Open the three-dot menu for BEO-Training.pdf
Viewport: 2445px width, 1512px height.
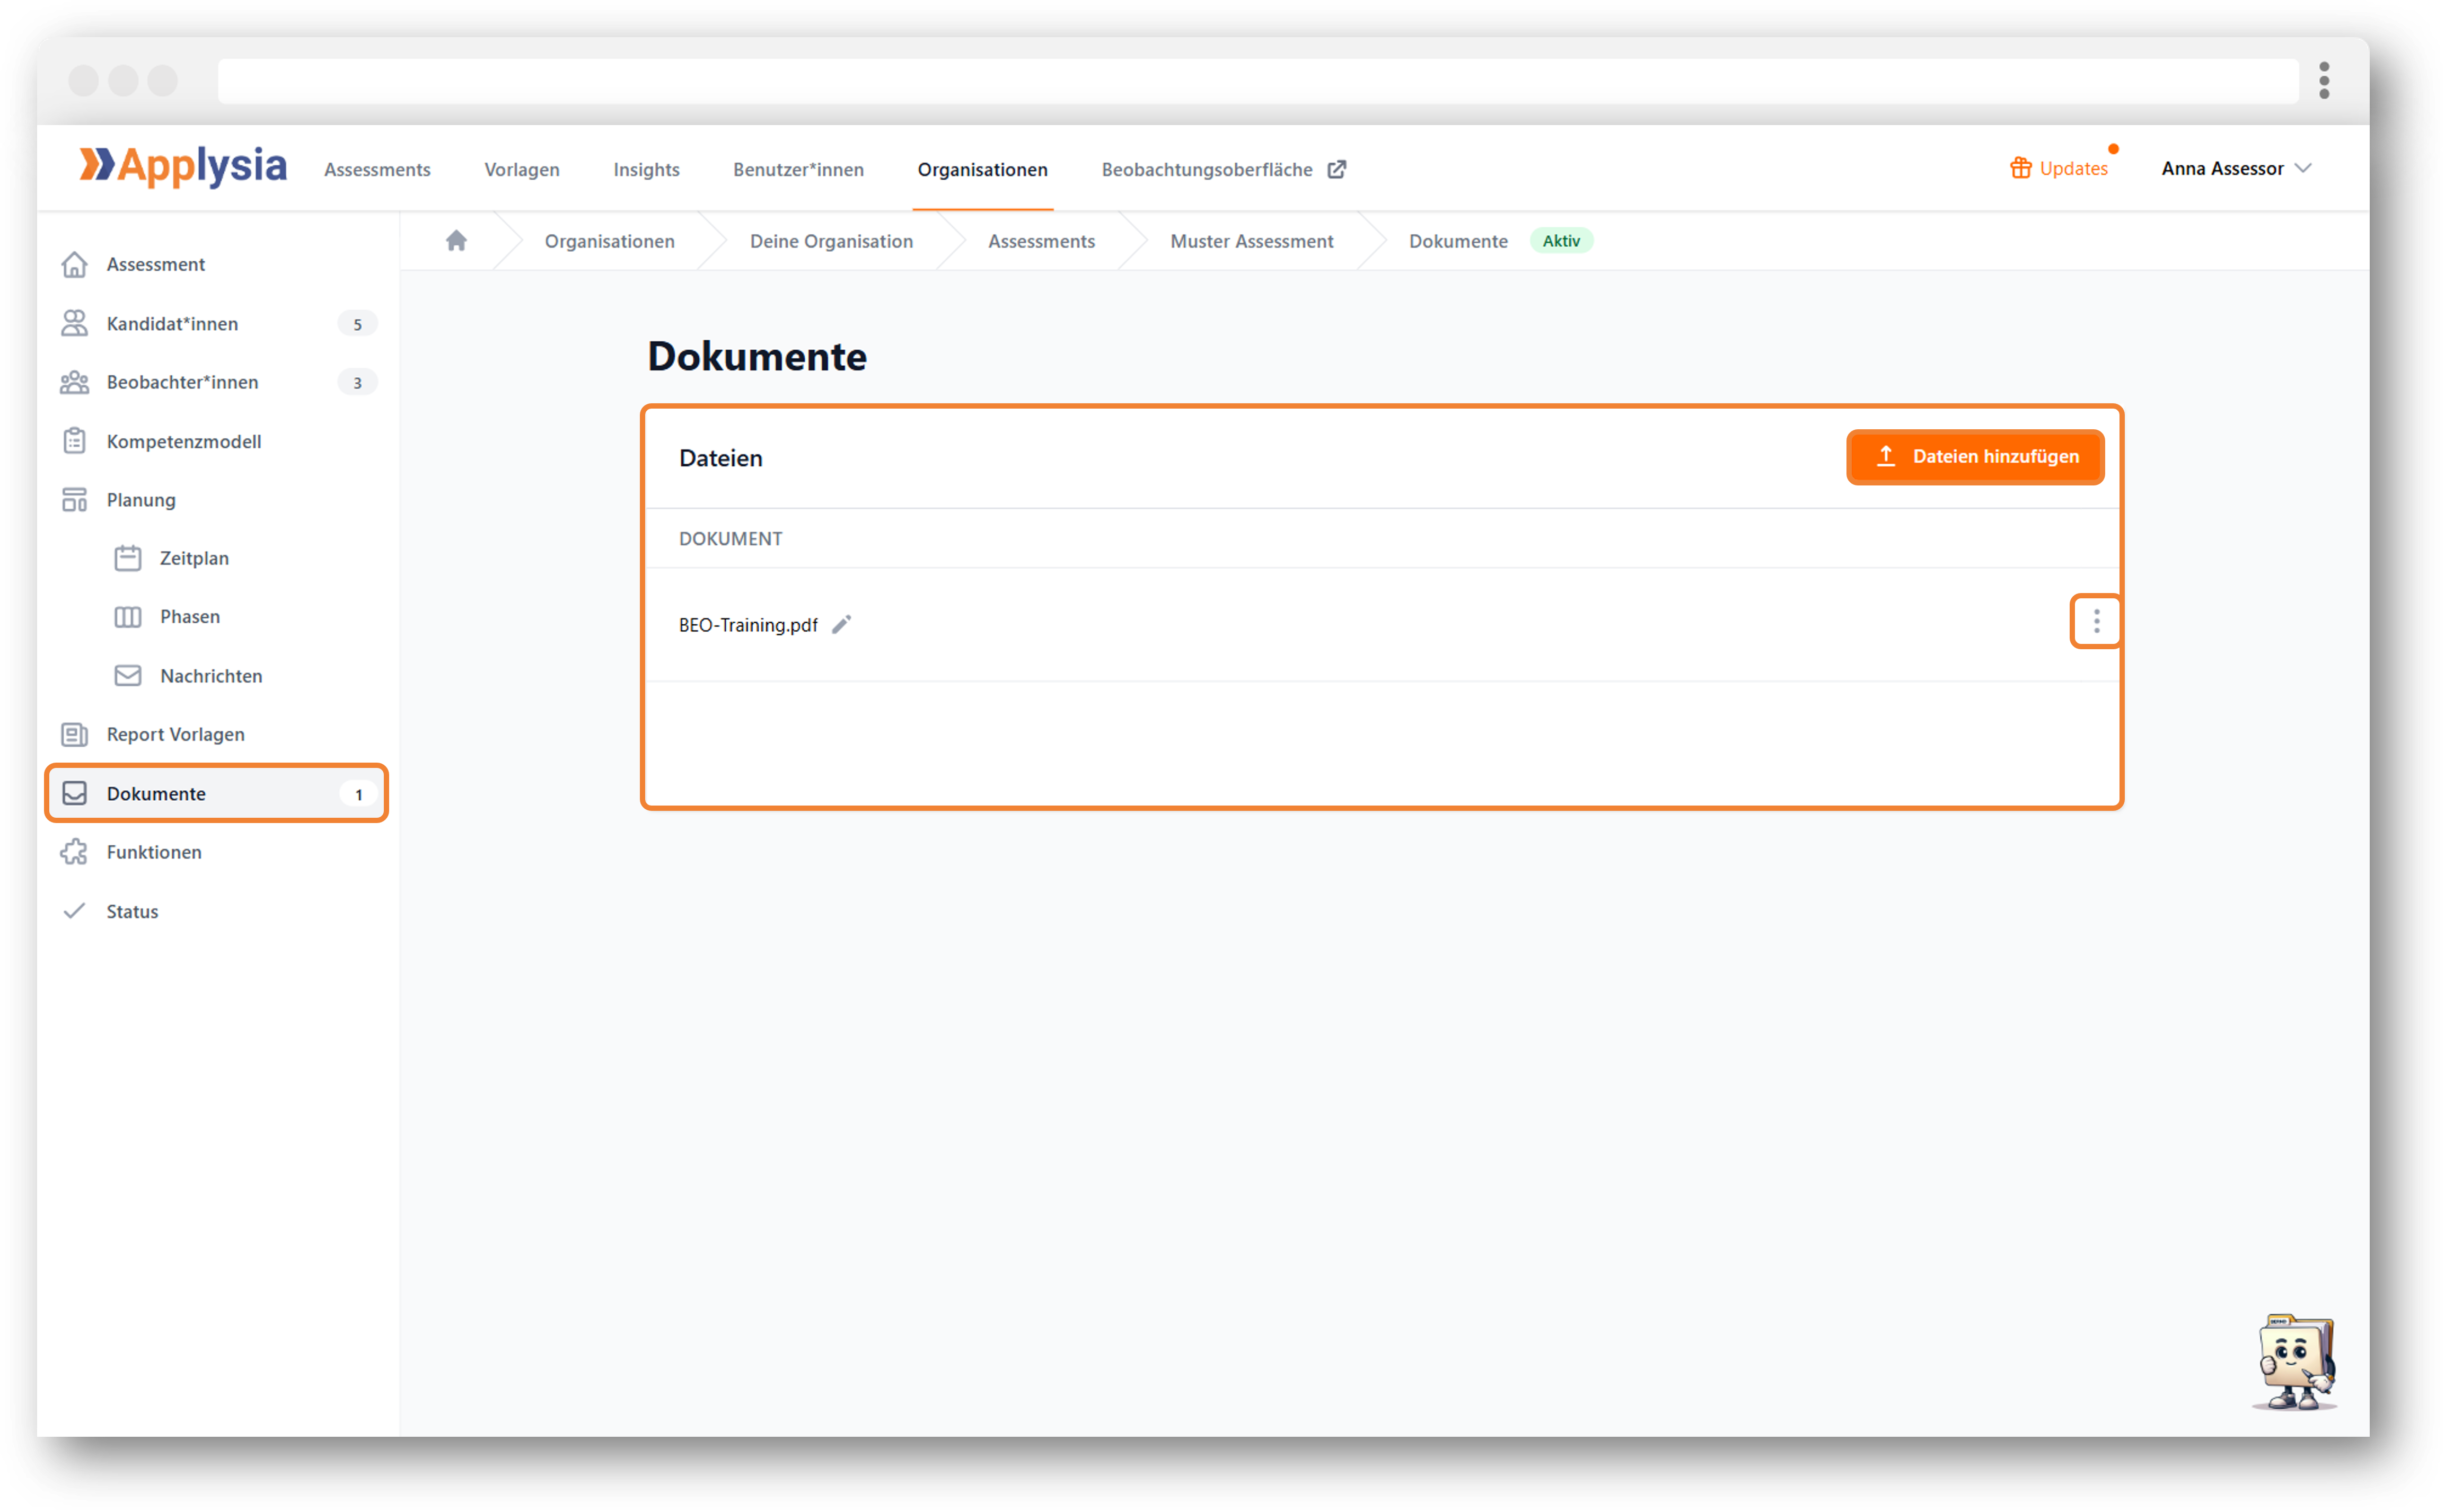[2096, 622]
